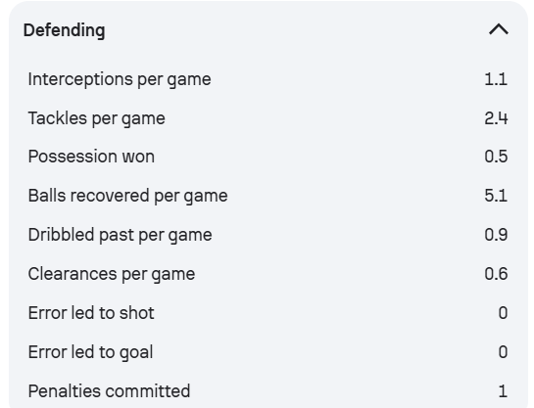This screenshot has width=534, height=408.
Task: Click the 5.1 balls recovered value
Action: pyautogui.click(x=496, y=196)
